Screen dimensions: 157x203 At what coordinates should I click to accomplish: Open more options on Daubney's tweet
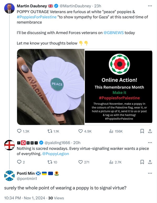pyautogui.click(x=150, y=6)
